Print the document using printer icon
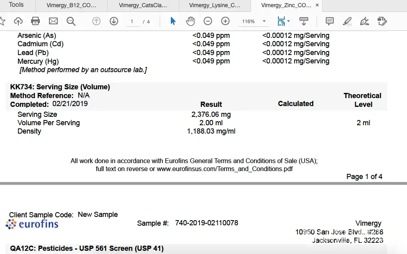This screenshot has height=254, width=407. (x=36, y=21)
